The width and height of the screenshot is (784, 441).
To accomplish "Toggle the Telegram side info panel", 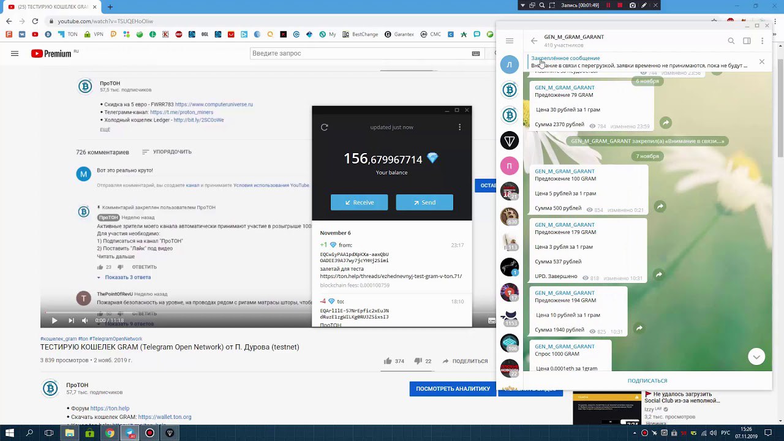I will click(x=747, y=41).
